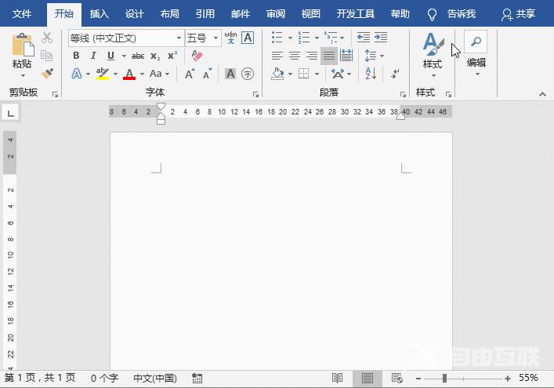Expand underline style dropdown arrow
554x388 pixels.
pos(124,56)
